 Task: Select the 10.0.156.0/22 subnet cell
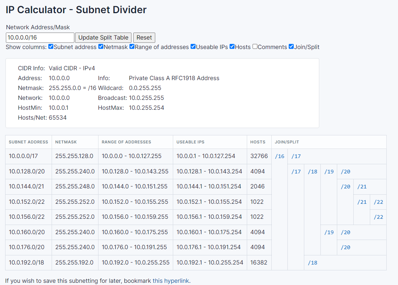29,217
